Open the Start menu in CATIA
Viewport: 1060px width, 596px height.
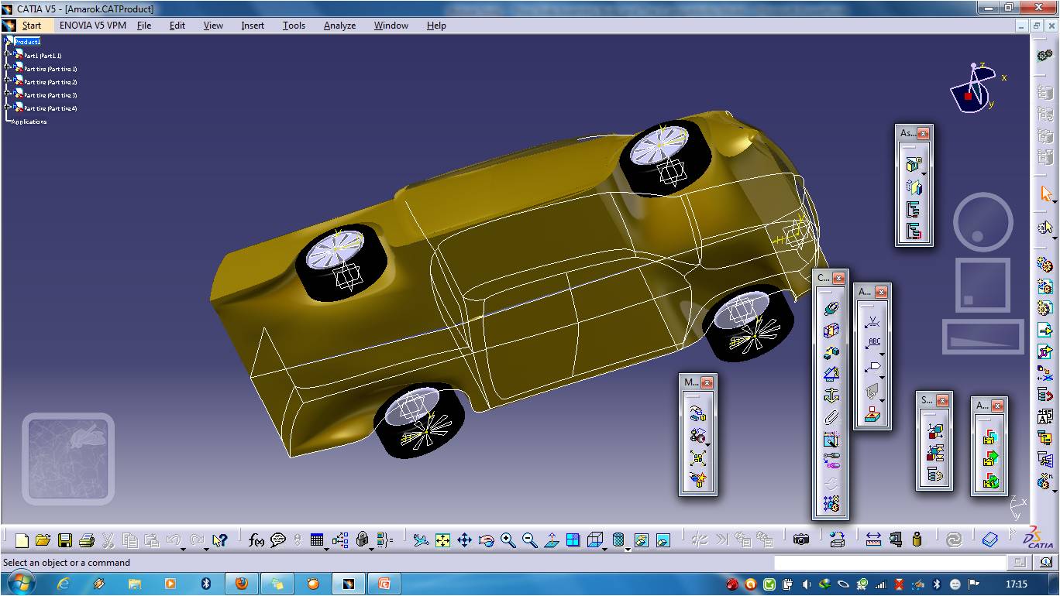point(32,26)
